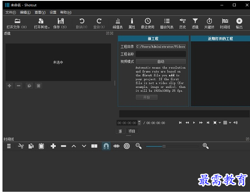
Task: Expand the grid options dropdown arrow
Action: click(x=230, y=123)
